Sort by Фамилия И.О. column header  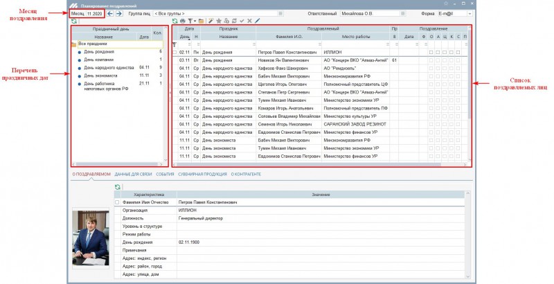pyautogui.click(x=289, y=37)
